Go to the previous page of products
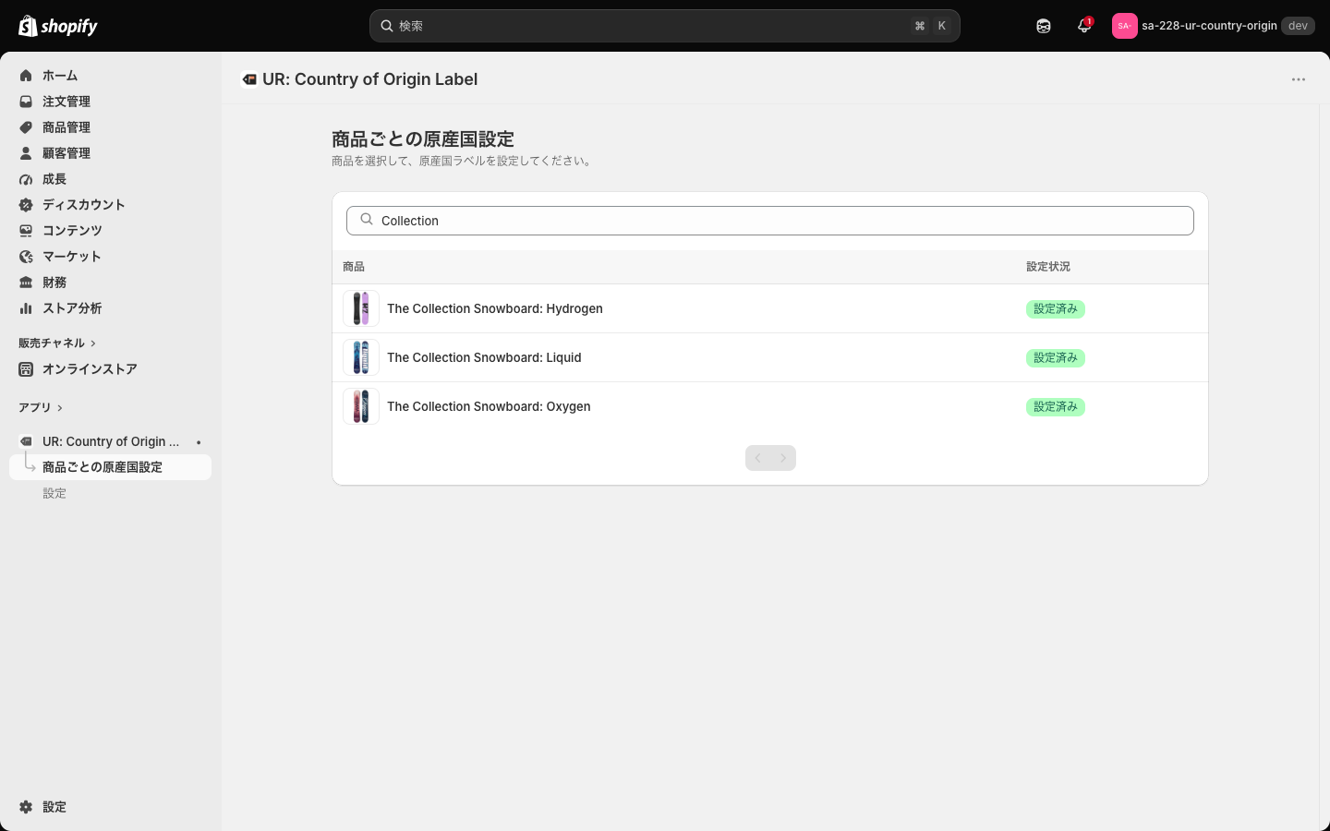This screenshot has width=1330, height=831. click(x=758, y=458)
